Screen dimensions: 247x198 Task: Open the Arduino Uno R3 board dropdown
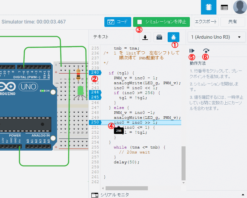pos(216,37)
